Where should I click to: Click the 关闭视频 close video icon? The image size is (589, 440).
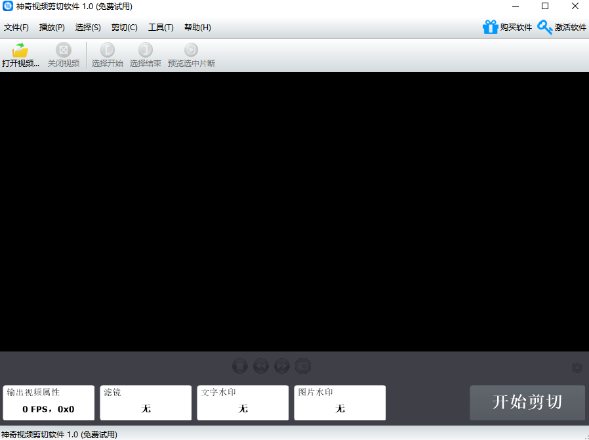pos(63,55)
